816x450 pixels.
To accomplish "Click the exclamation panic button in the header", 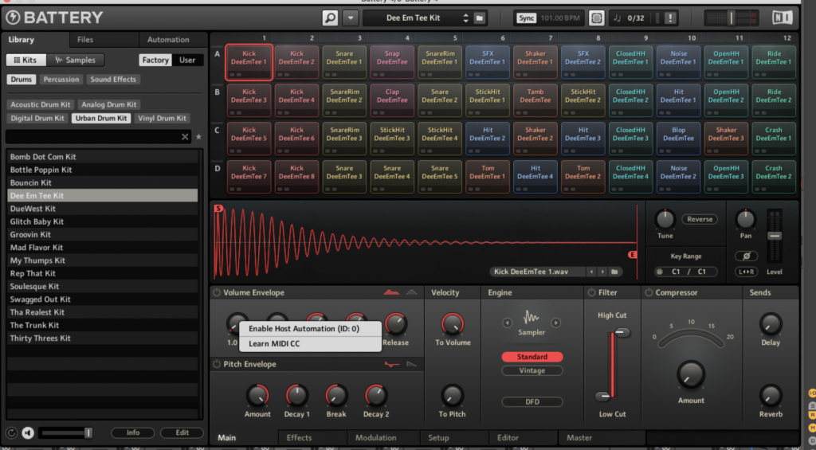I will click(669, 18).
